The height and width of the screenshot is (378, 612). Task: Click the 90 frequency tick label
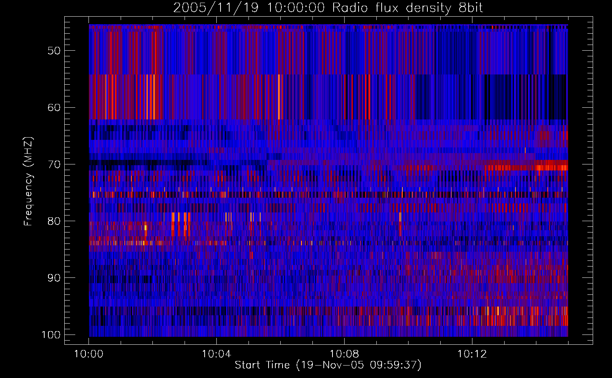[54, 278]
